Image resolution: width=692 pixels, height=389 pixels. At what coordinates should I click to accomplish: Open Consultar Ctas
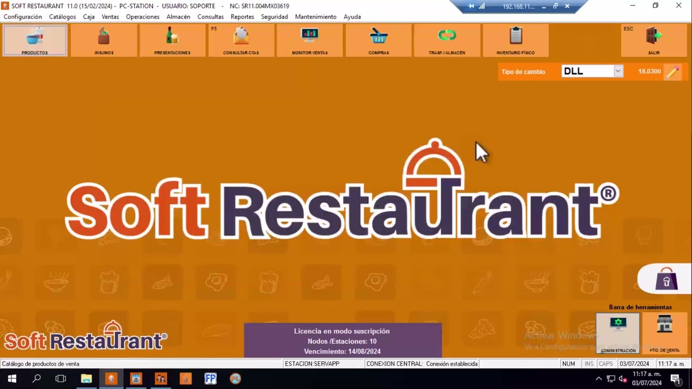[241, 41]
